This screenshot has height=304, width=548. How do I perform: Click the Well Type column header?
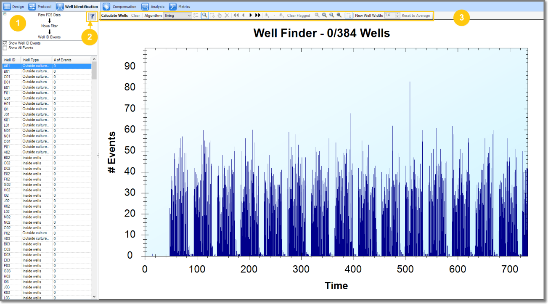36,60
